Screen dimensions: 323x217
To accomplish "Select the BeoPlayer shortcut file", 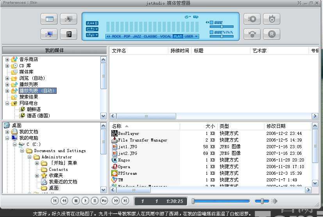I will click(128, 133).
